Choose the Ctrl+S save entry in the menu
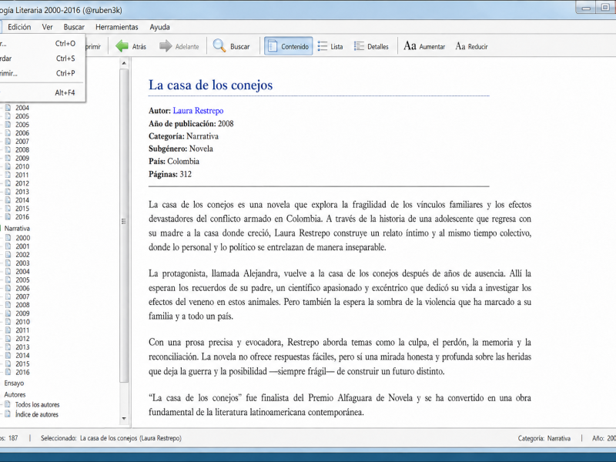 click(x=42, y=59)
